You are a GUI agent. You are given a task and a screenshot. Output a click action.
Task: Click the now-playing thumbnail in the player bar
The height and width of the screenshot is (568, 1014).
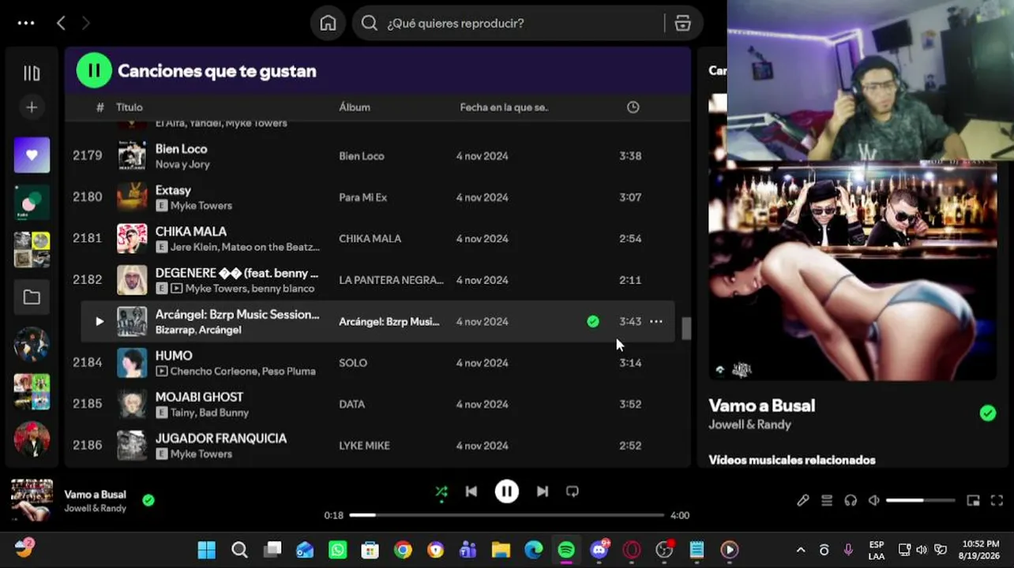32,500
